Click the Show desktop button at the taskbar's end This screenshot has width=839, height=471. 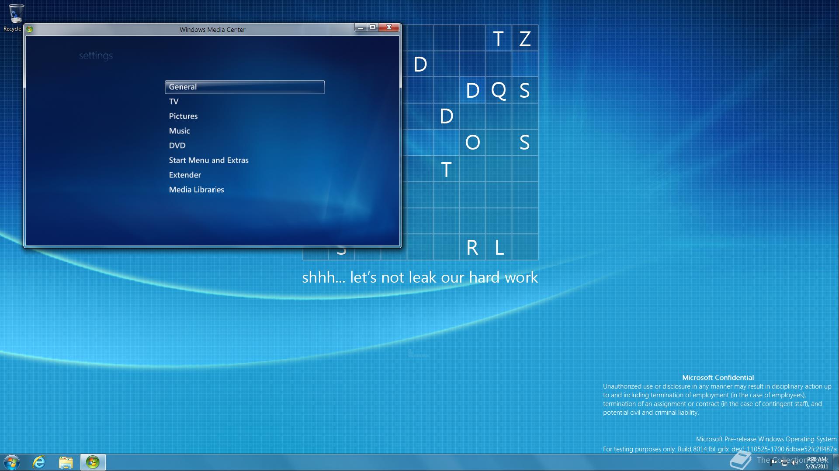(836, 462)
